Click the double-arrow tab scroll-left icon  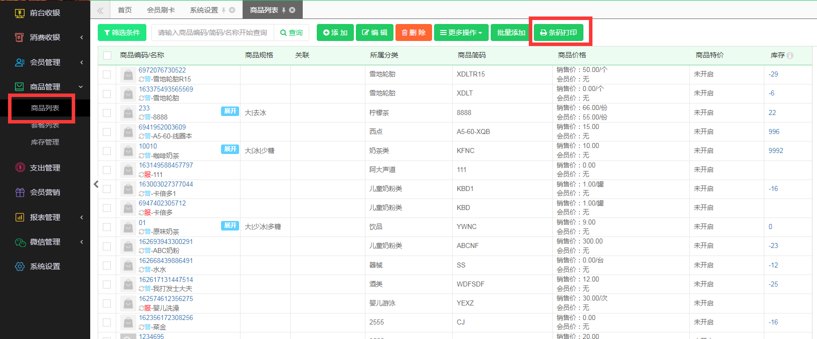100,10
